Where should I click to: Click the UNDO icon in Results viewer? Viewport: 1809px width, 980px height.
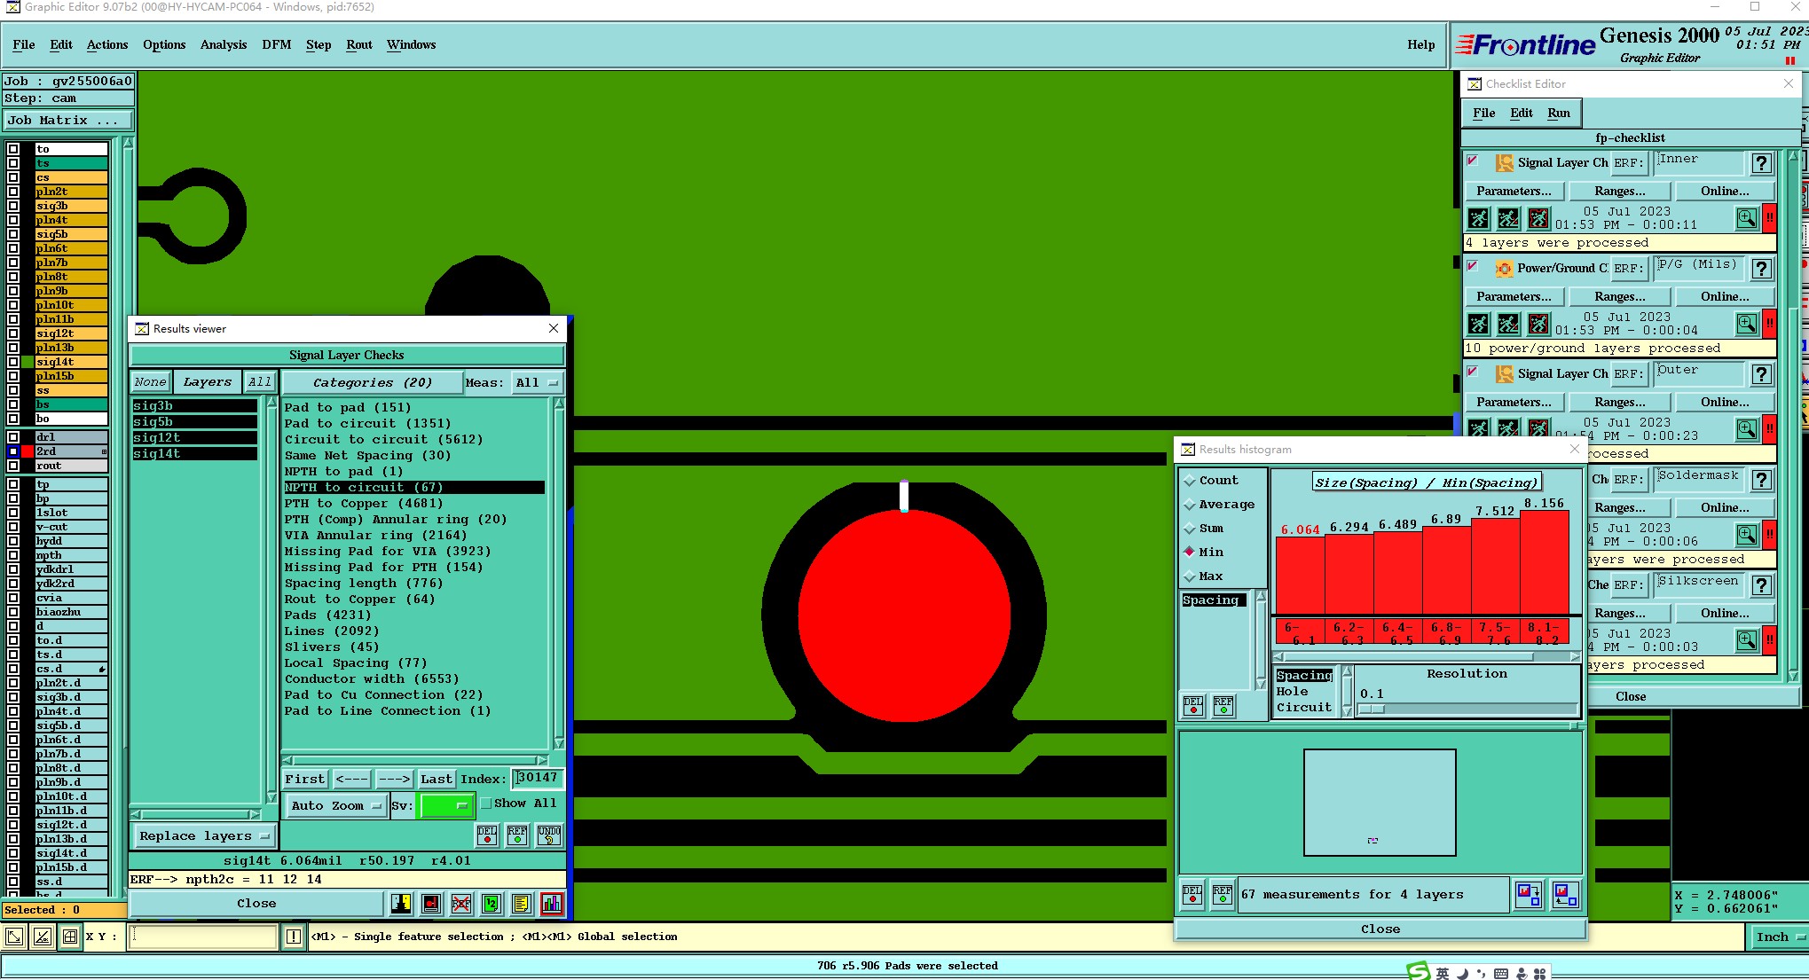click(549, 835)
